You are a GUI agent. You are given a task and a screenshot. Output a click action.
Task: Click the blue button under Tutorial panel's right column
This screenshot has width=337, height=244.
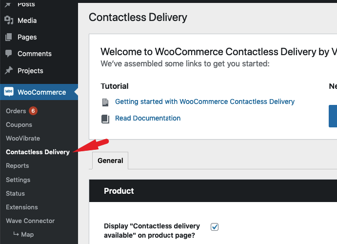click(x=333, y=116)
